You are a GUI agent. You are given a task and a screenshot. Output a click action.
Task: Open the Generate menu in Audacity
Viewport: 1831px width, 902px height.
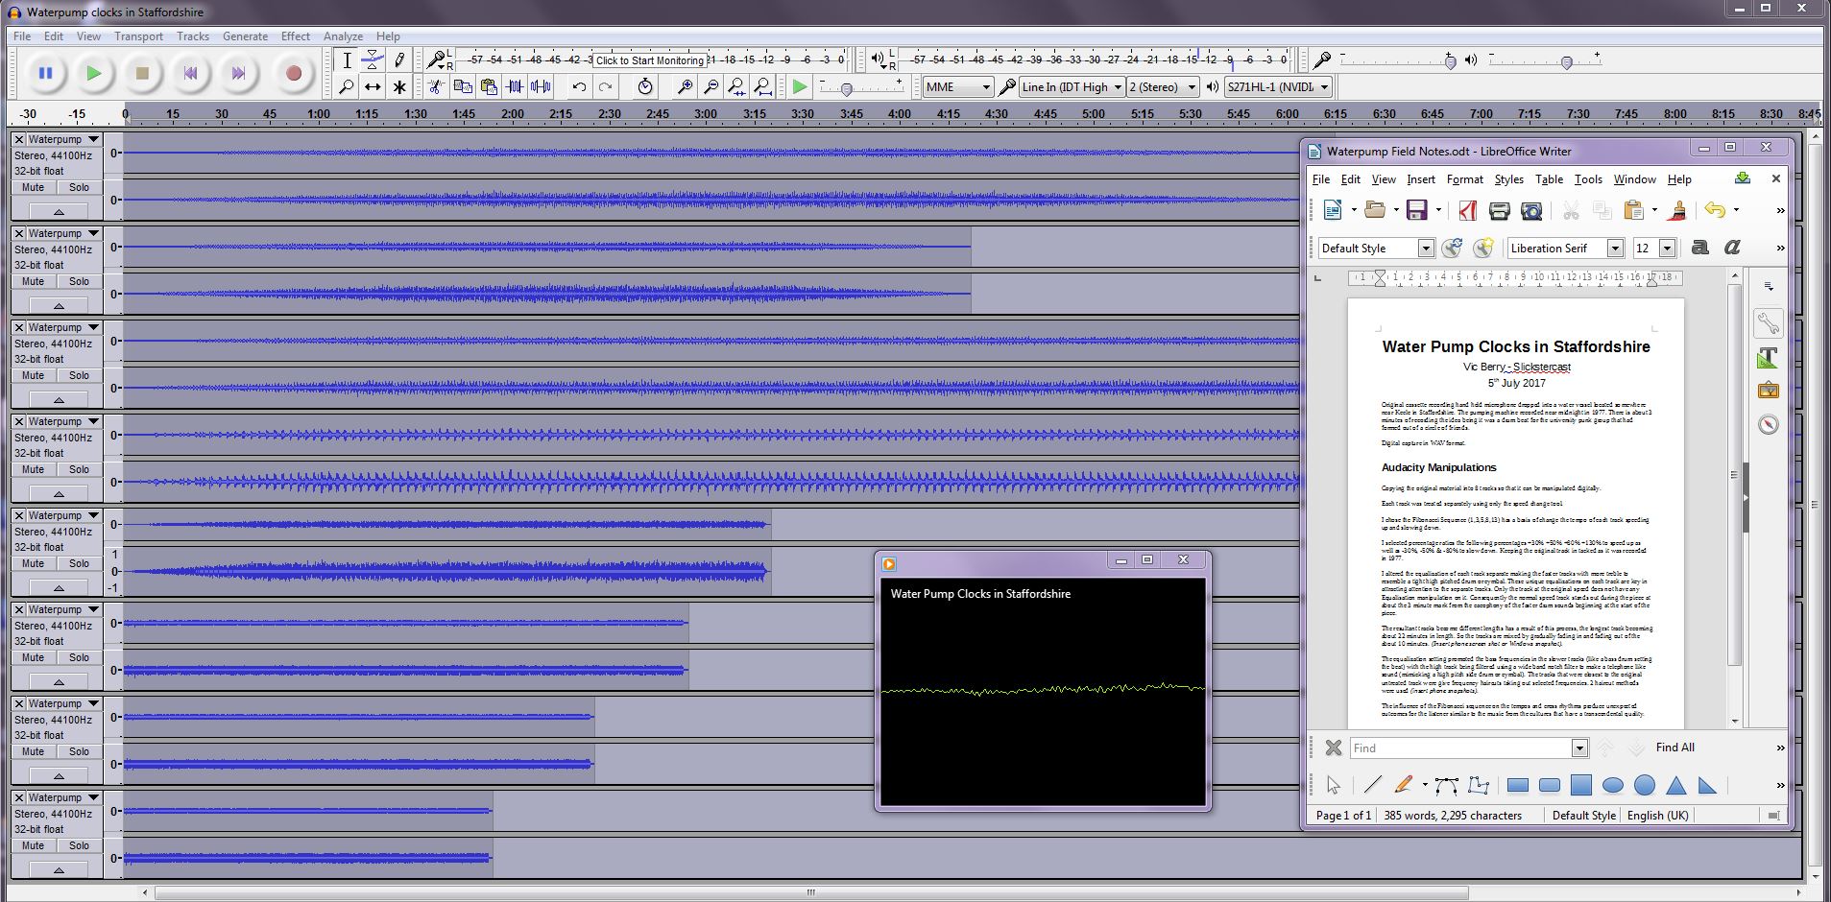(245, 36)
